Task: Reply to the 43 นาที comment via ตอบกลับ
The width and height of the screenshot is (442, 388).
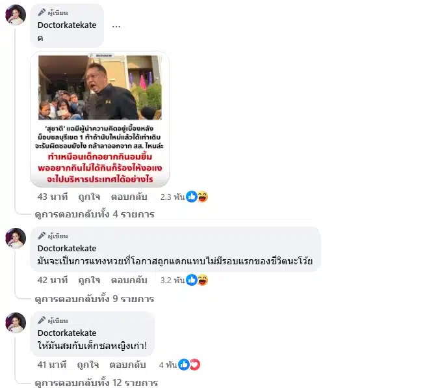Action: (129, 197)
